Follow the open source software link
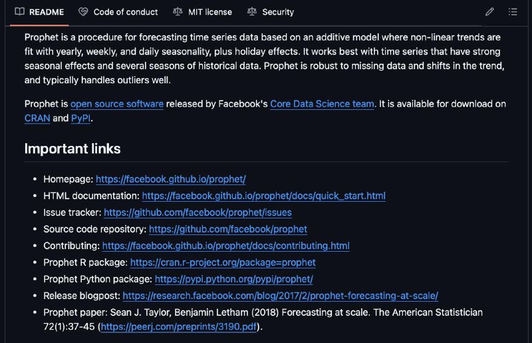Viewport: 532px width, 343px height. coord(117,104)
